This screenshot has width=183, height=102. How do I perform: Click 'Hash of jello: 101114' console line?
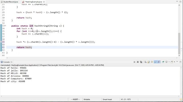tap(14, 71)
